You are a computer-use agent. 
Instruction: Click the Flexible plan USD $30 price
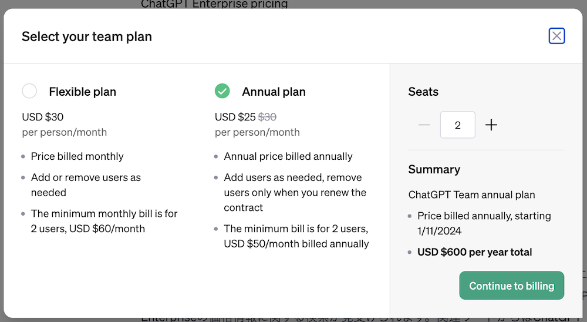pyautogui.click(x=42, y=117)
